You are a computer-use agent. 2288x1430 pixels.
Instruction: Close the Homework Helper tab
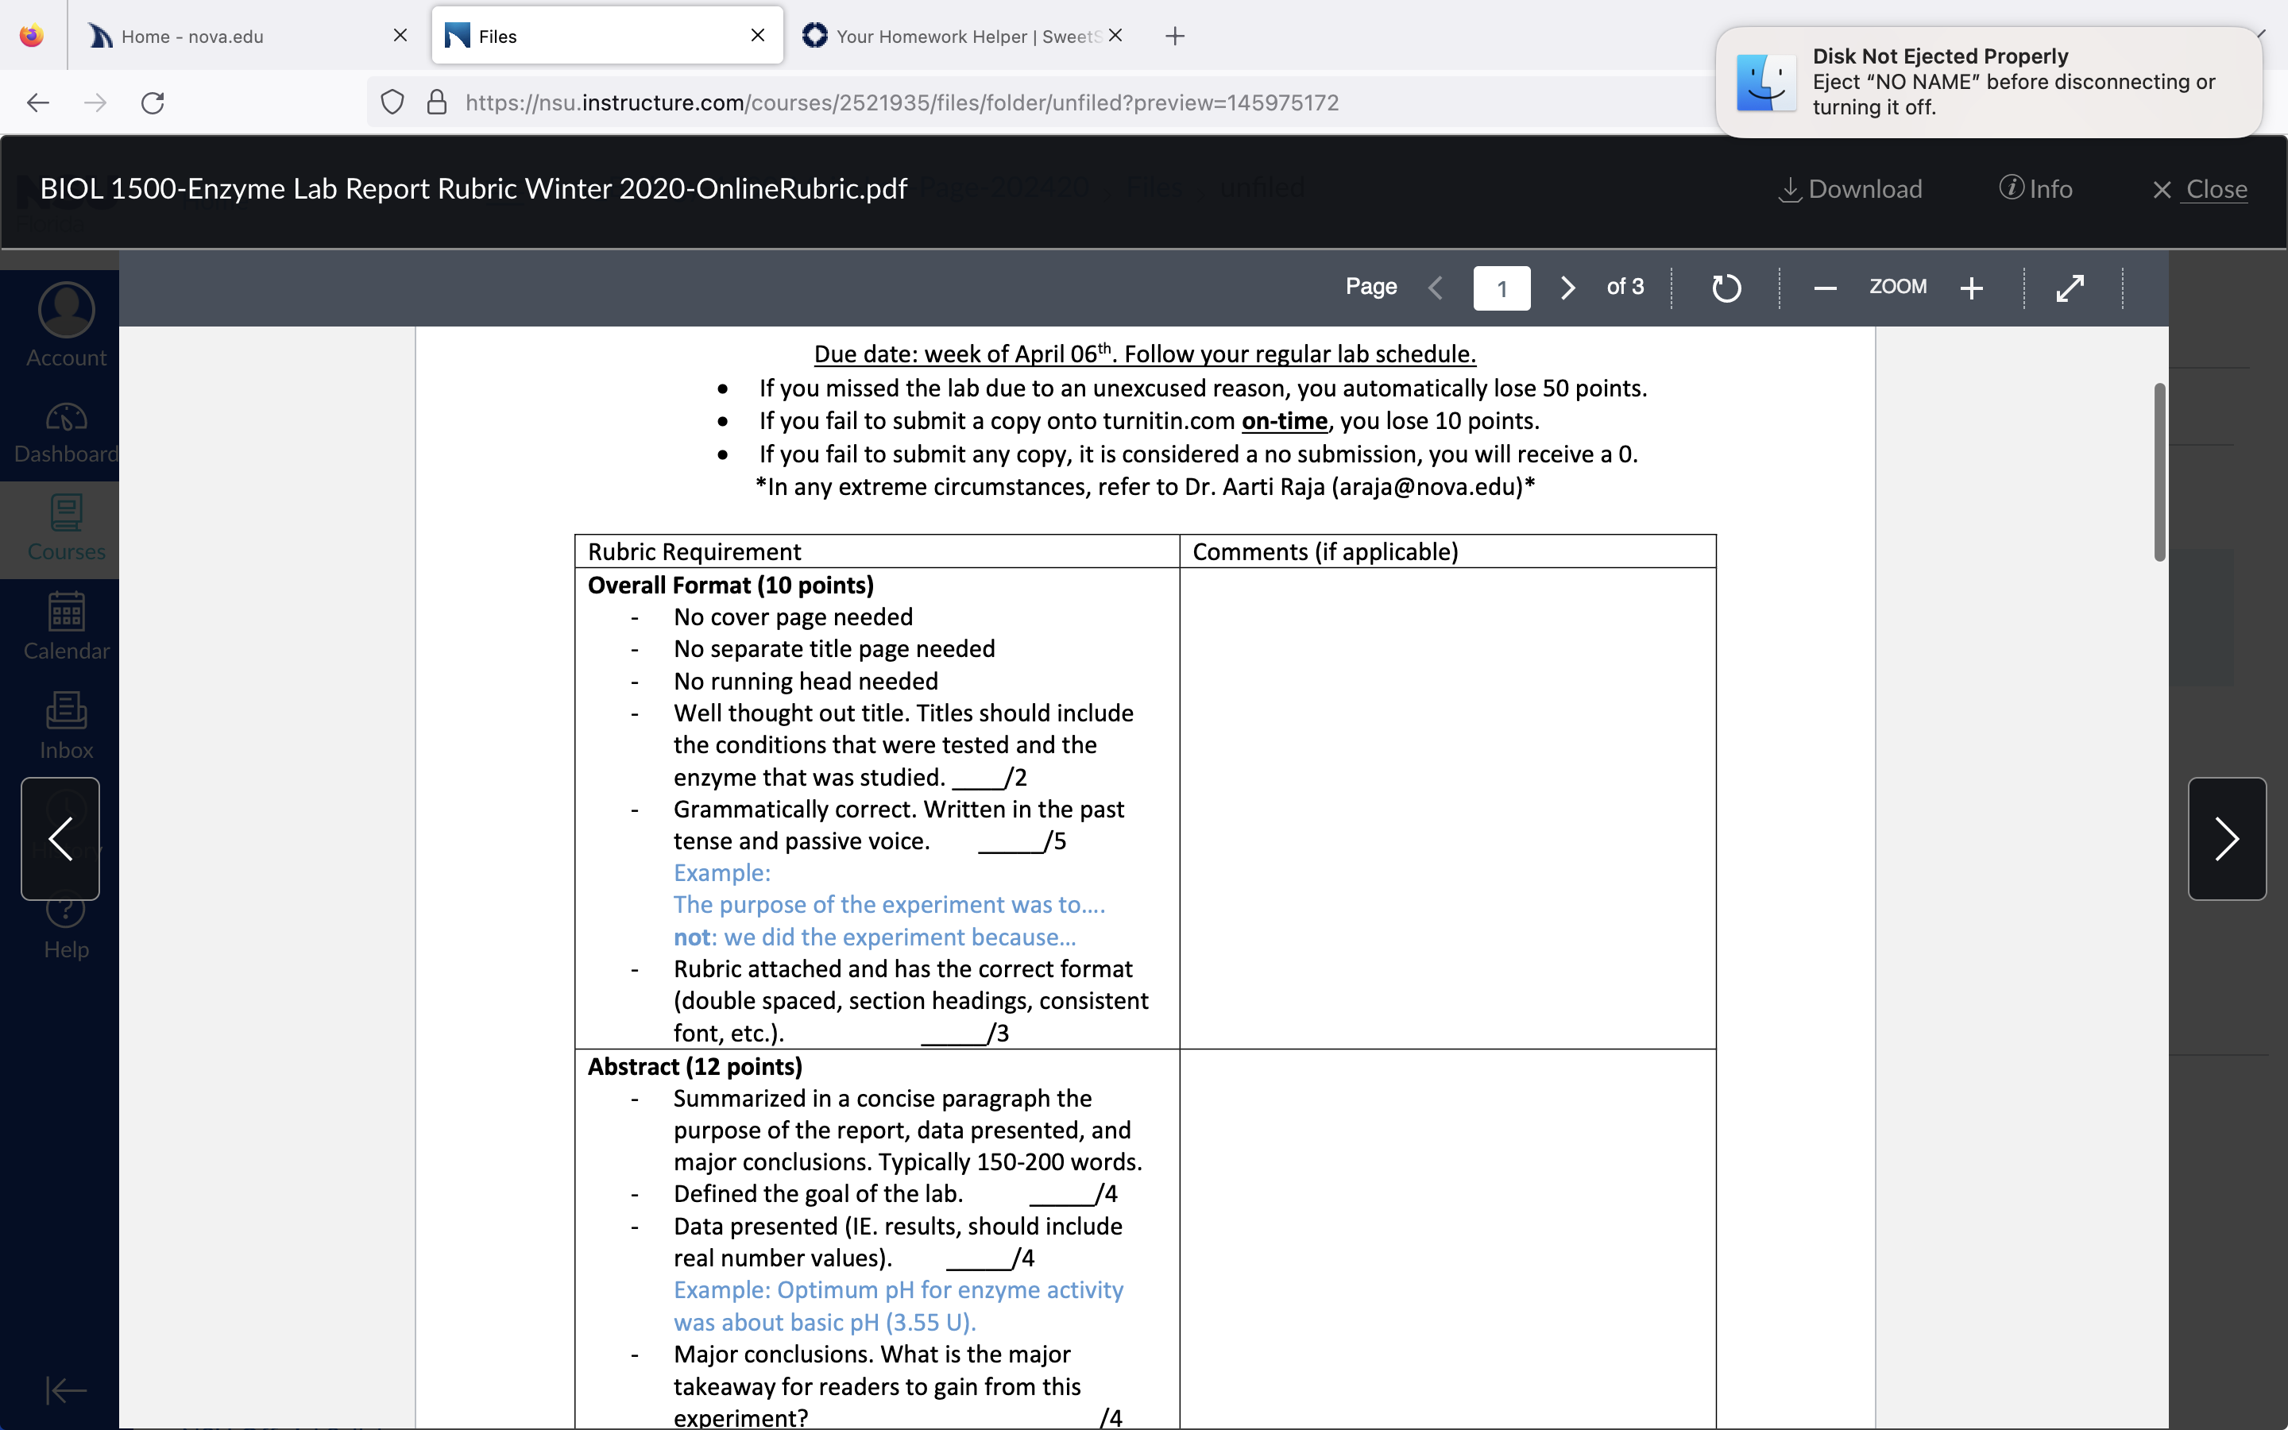click(x=1115, y=35)
